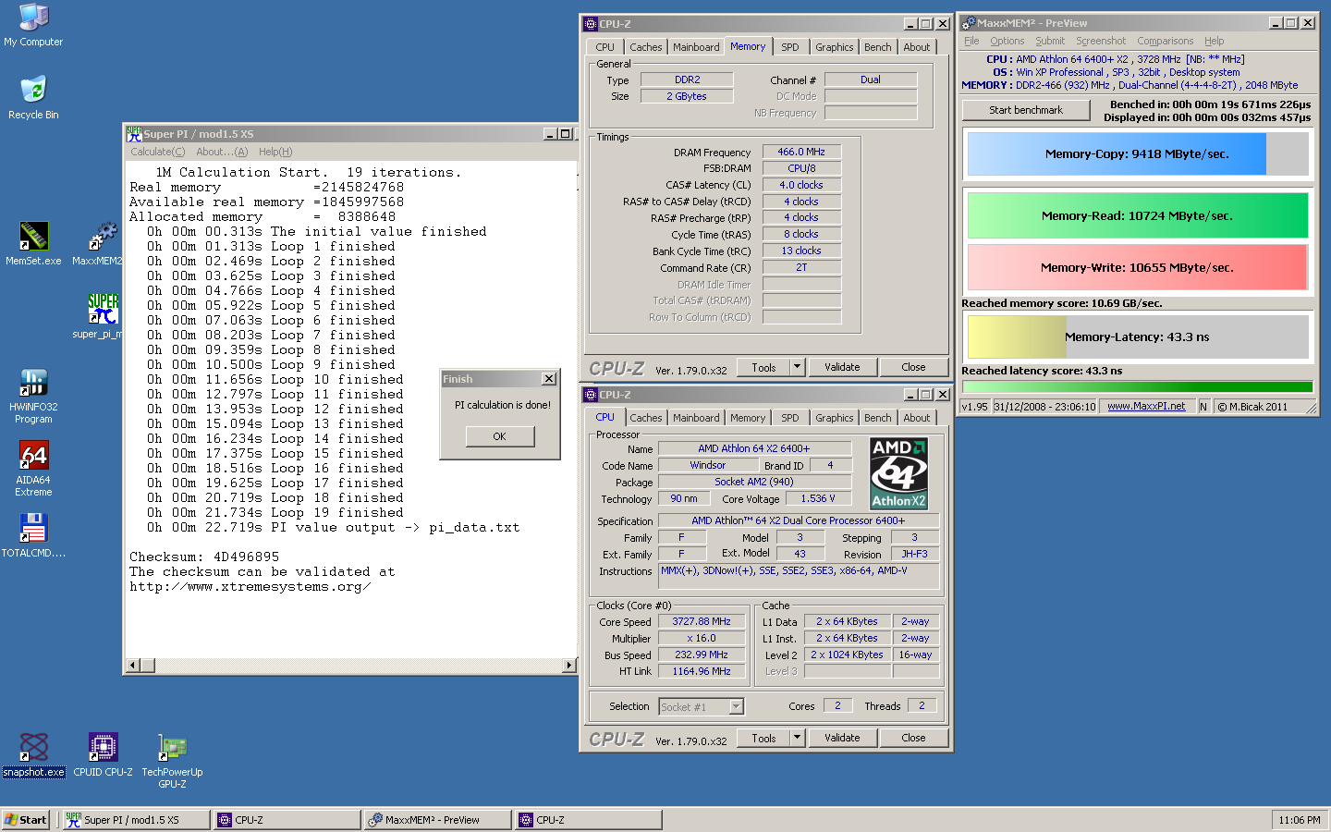Click Name field AMD Athlon 64 X2 6400+
The image size is (1331, 832).
(x=754, y=448)
